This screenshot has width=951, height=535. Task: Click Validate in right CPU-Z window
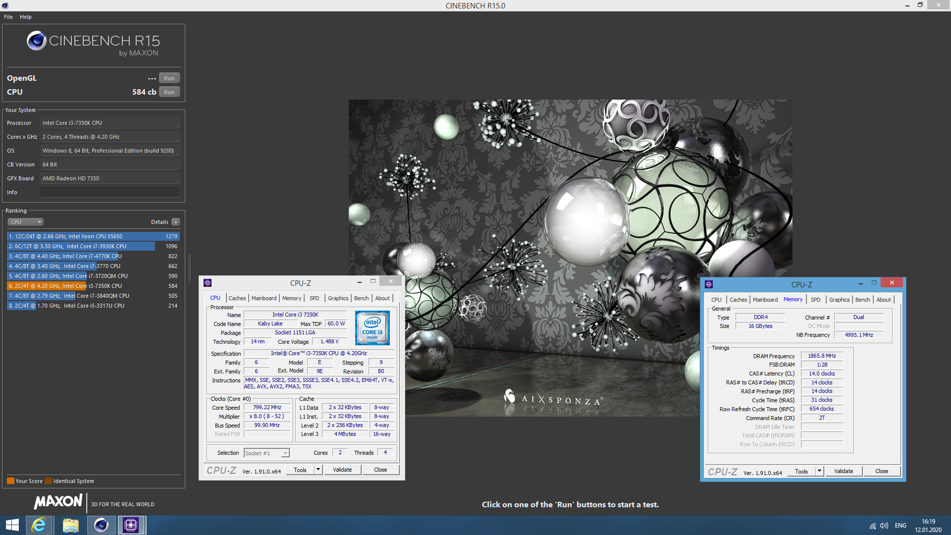coord(844,472)
